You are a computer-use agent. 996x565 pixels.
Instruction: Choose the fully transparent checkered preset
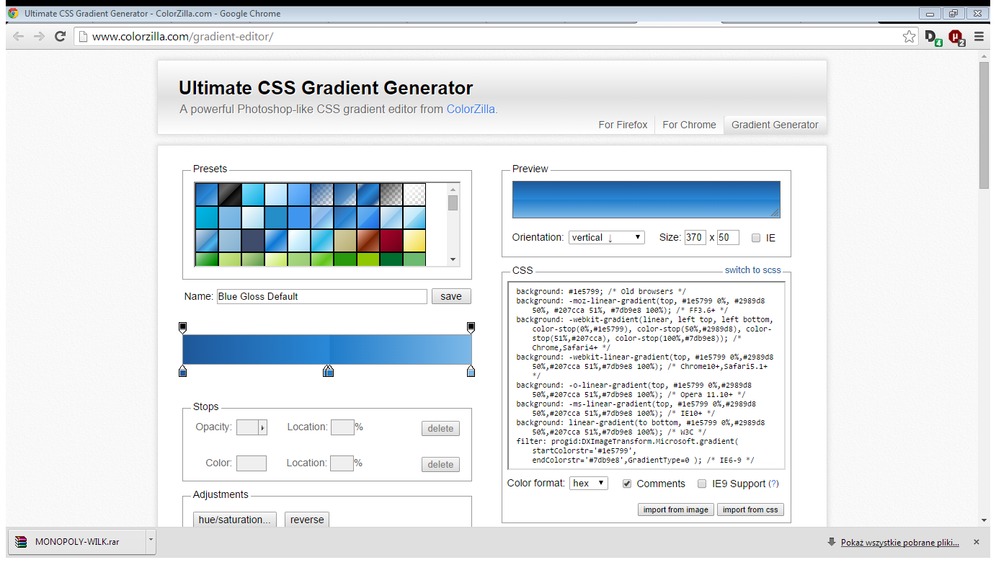pyautogui.click(x=414, y=195)
